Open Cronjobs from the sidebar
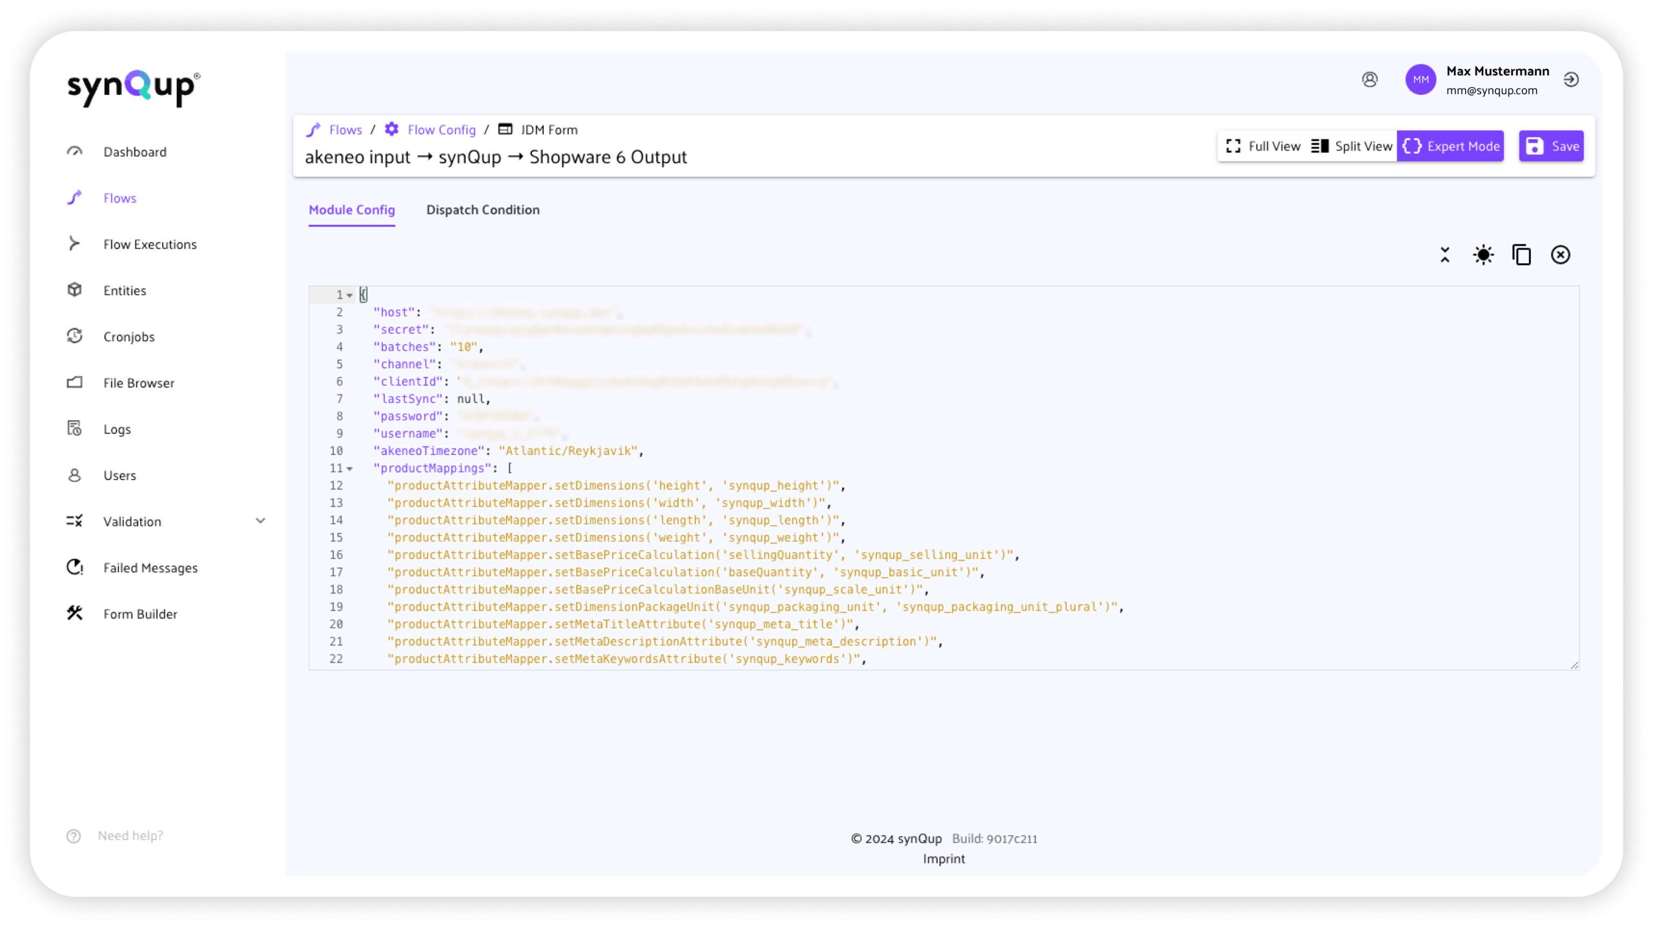The width and height of the screenshot is (1653, 926). pos(129,337)
